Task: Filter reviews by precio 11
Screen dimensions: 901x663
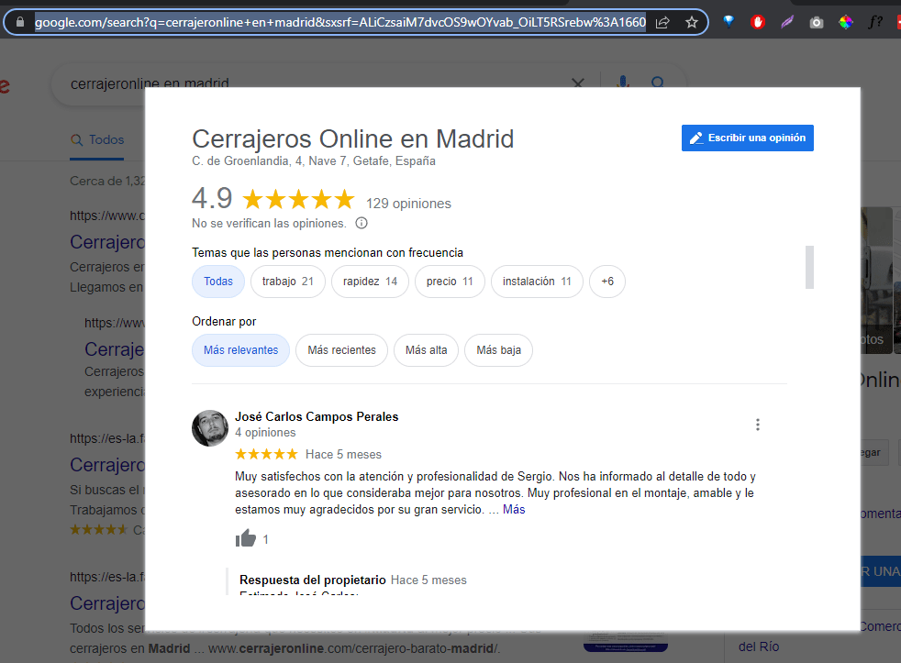Action: (450, 282)
